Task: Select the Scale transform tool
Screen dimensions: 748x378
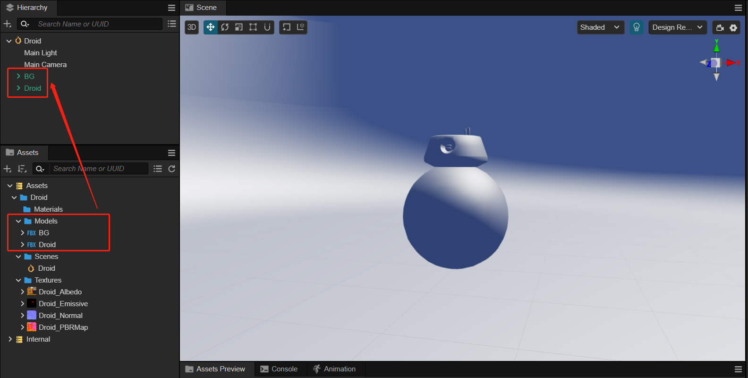Action: point(239,27)
